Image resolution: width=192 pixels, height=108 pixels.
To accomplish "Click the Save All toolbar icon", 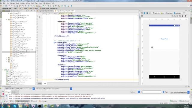I will pyautogui.click(x=4, y=6).
